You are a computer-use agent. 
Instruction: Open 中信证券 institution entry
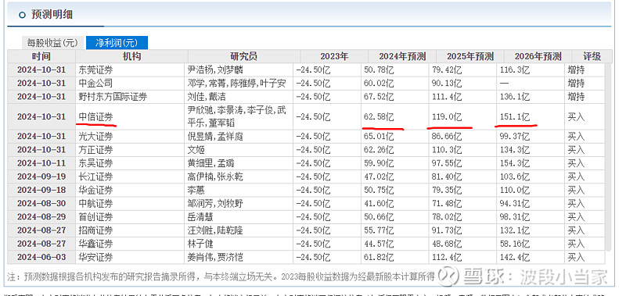[95, 116]
